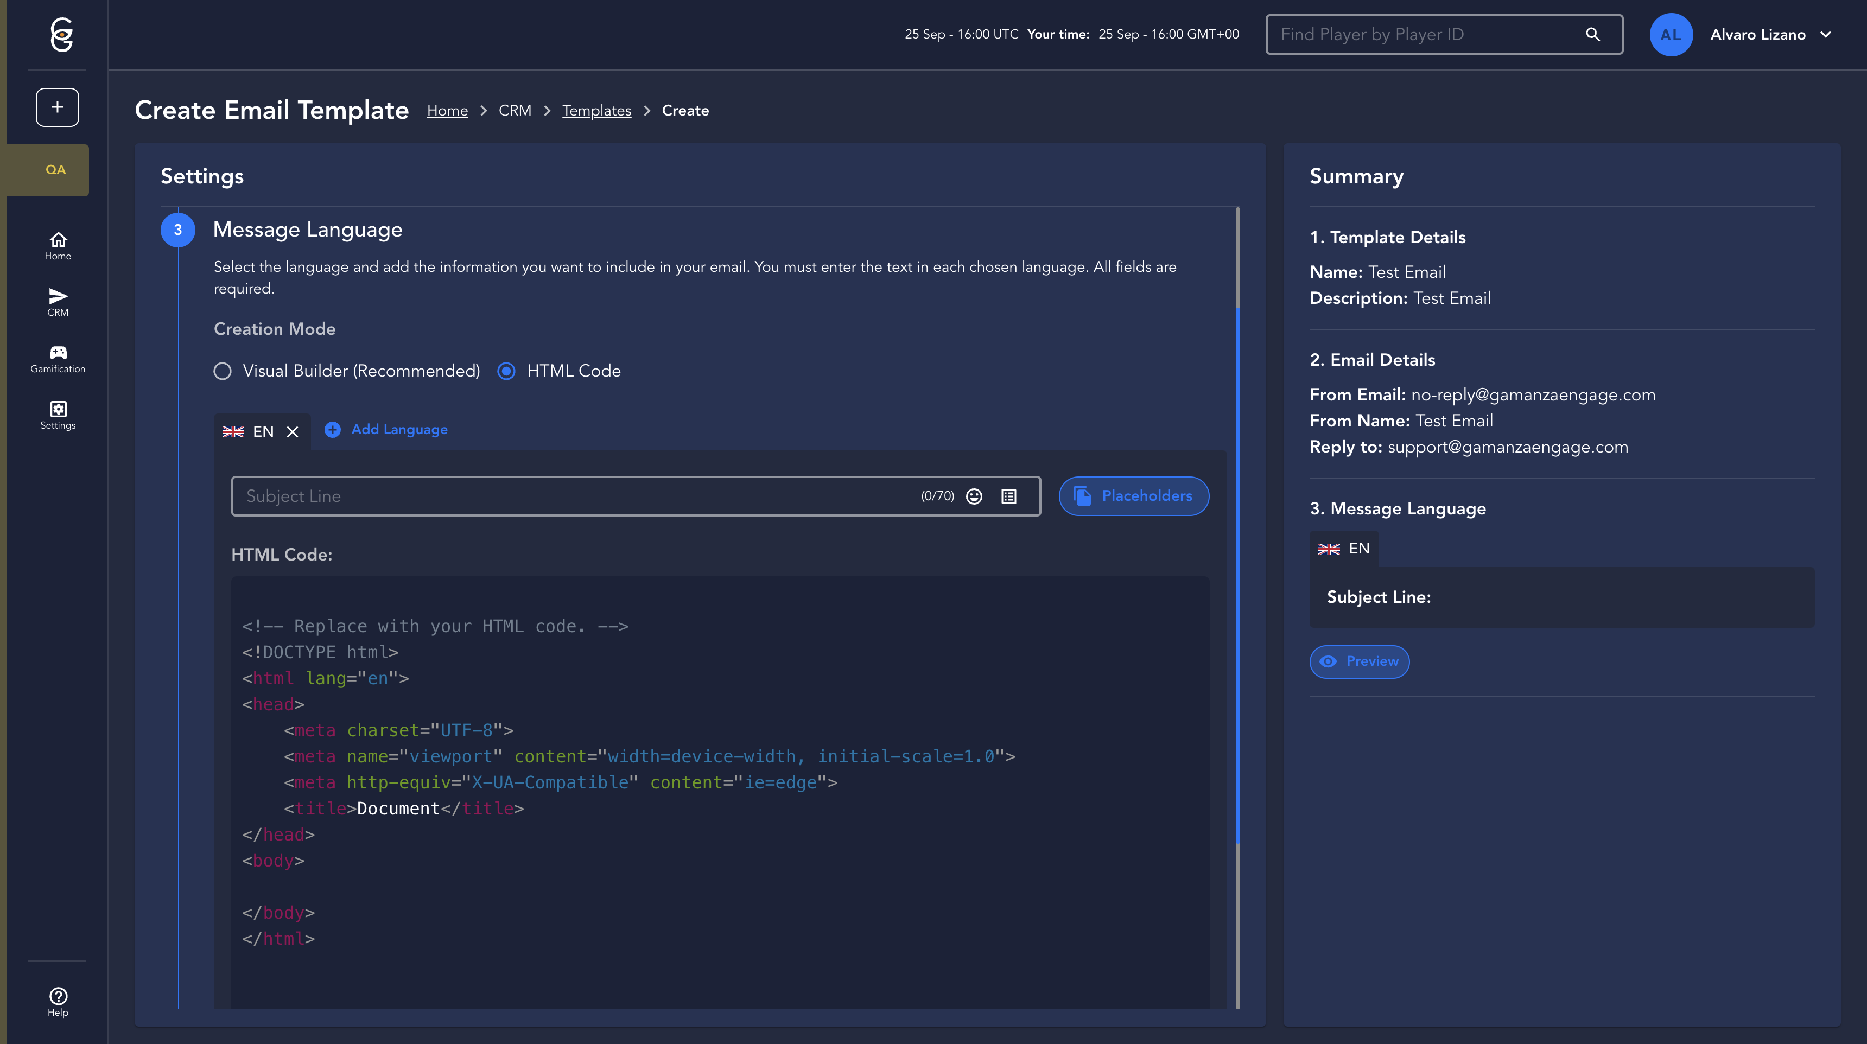Click the search magnifier icon
The height and width of the screenshot is (1044, 1867).
point(1592,35)
